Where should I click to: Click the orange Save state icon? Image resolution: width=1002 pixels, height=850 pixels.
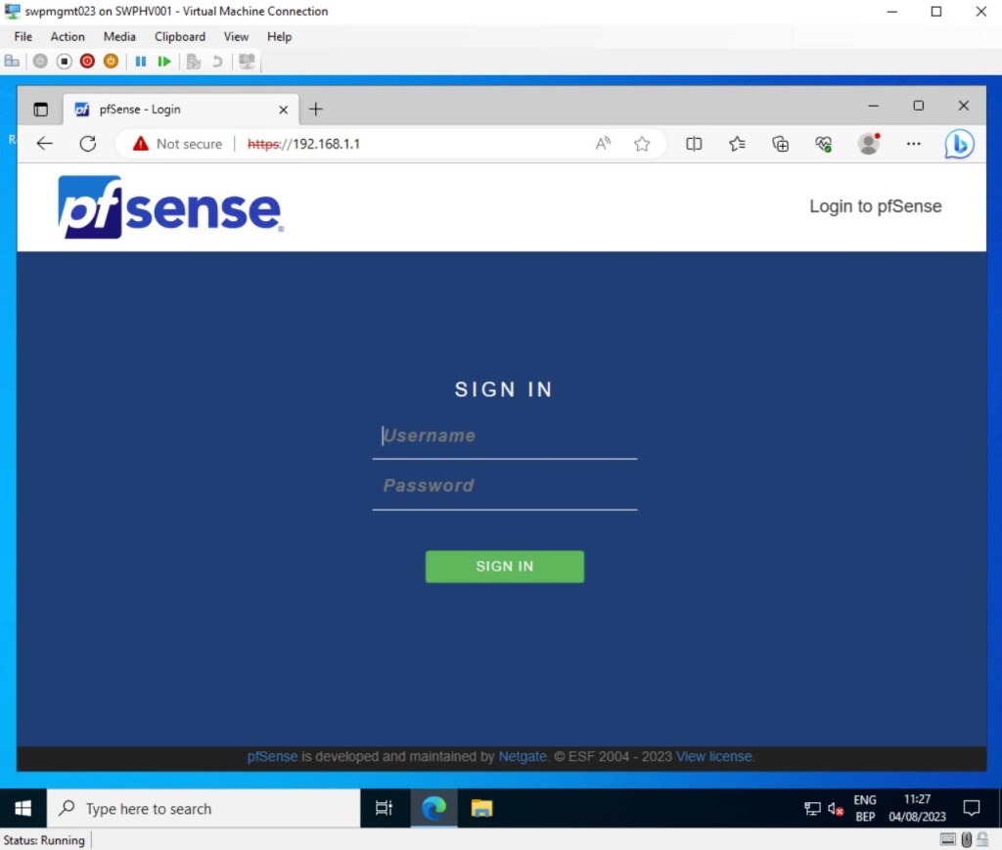point(111,61)
